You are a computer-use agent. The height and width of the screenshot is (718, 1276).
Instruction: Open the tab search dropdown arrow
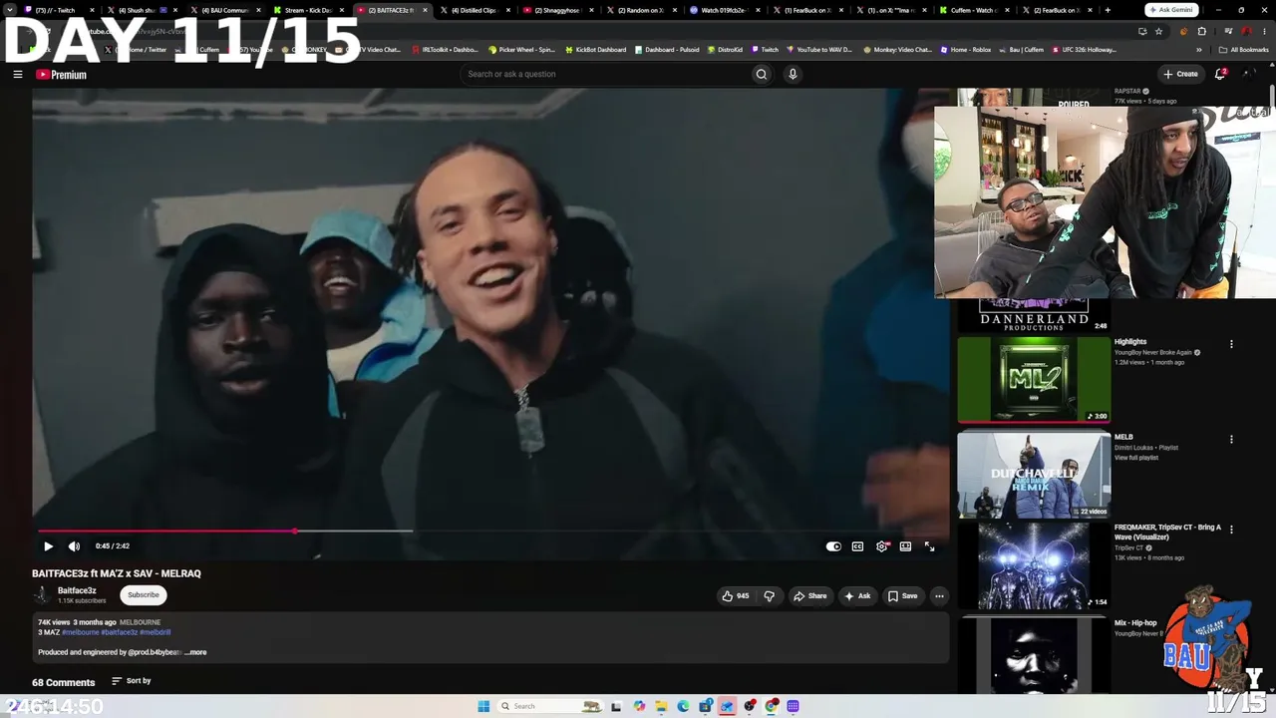10,10
